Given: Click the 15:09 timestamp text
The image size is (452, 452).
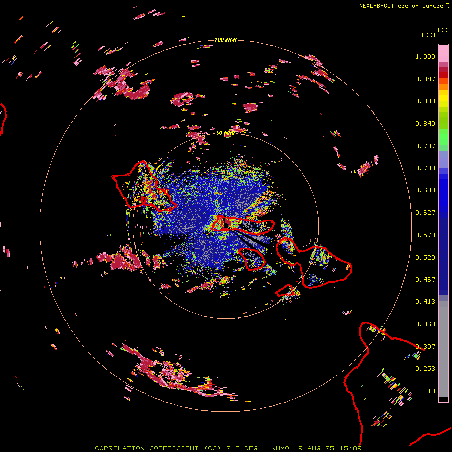Looking at the screenshot, I should (x=350, y=448).
